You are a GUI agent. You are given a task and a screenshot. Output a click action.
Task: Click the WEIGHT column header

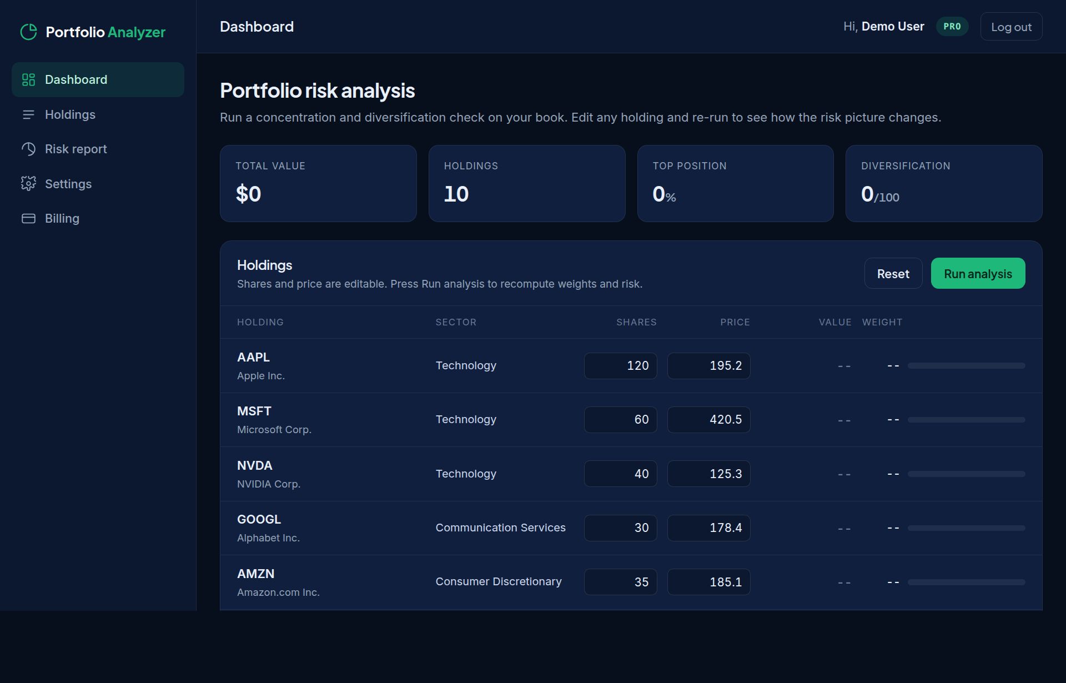882,322
